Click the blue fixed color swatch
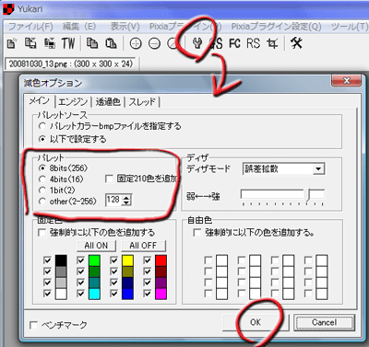The image size is (369, 347). pyautogui.click(x=127, y=294)
